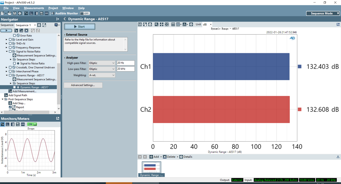Copy the graph to the clipboard icon

(x=145, y=24)
